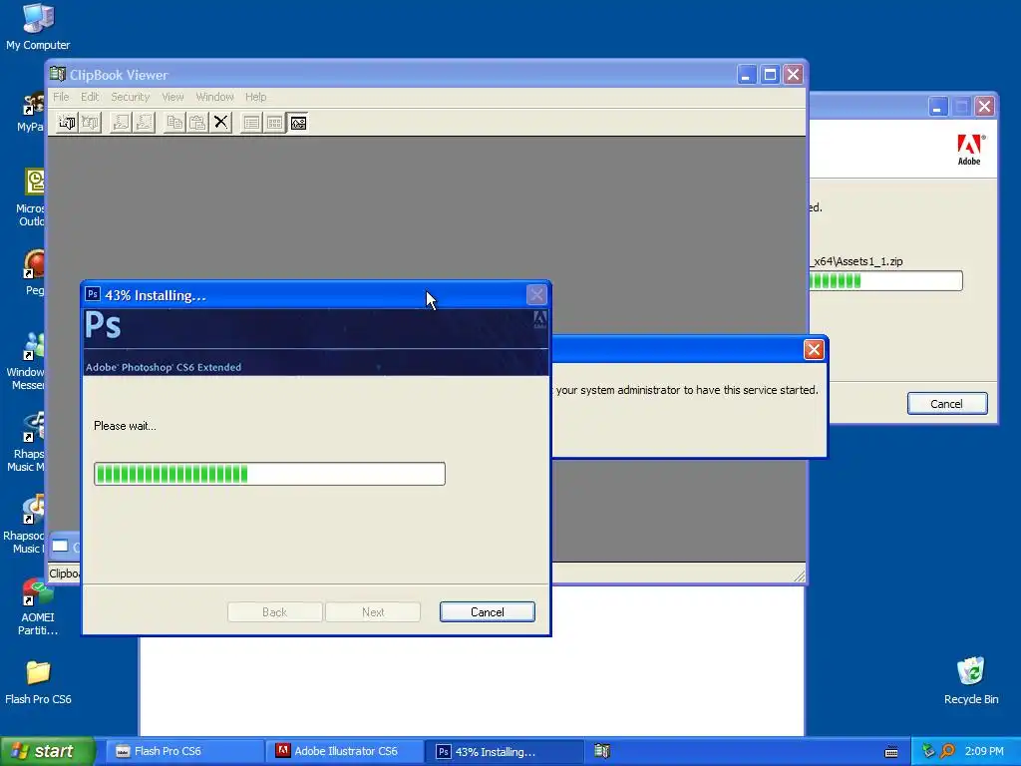Screen dimensions: 1021x766
Task: Switch ClipBook to Thumbnails view icon
Action: [275, 123]
